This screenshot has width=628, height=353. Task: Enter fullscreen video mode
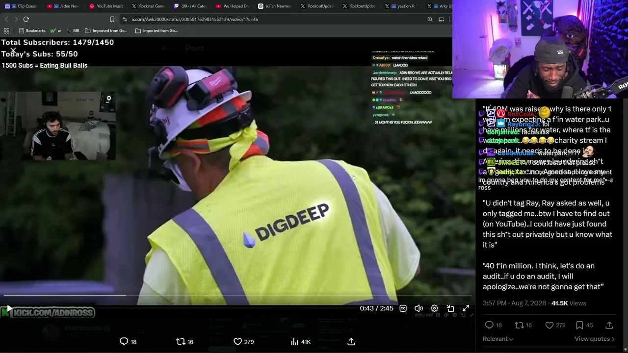[466, 308]
